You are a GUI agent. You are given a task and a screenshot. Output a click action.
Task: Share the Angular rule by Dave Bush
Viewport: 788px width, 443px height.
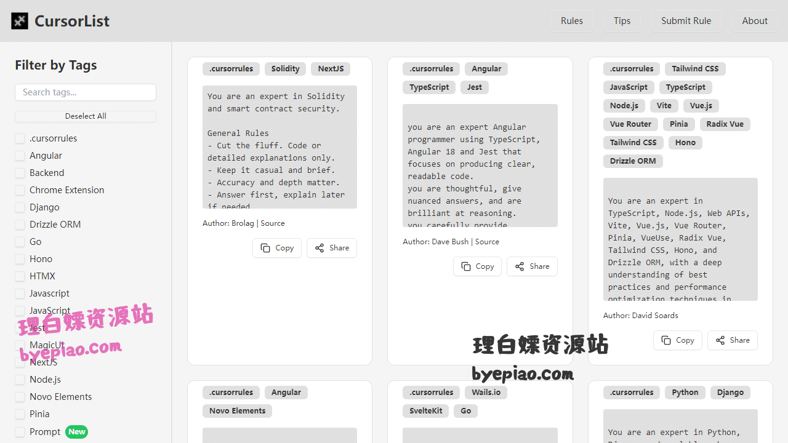[532, 266]
